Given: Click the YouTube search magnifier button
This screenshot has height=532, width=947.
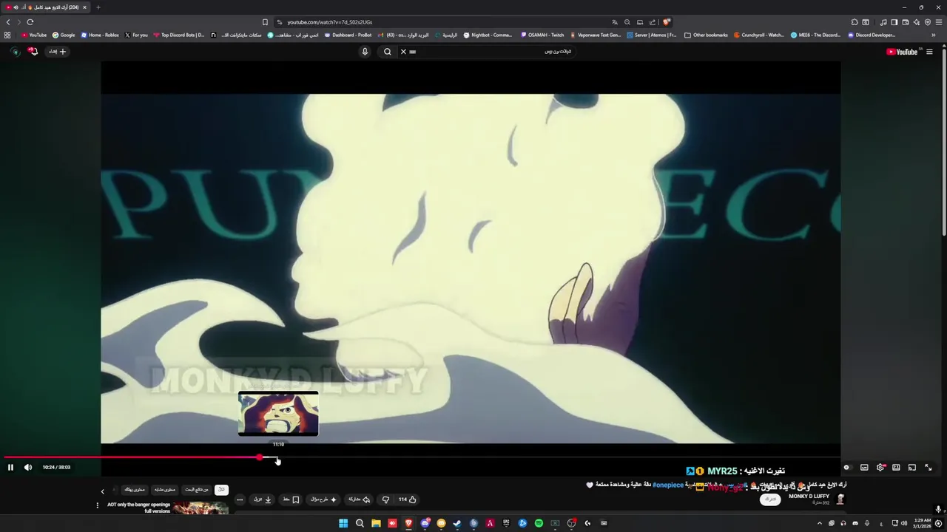Looking at the screenshot, I should click(x=388, y=52).
